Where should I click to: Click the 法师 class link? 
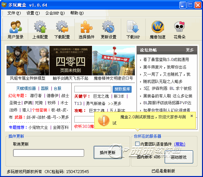coord(13,110)
